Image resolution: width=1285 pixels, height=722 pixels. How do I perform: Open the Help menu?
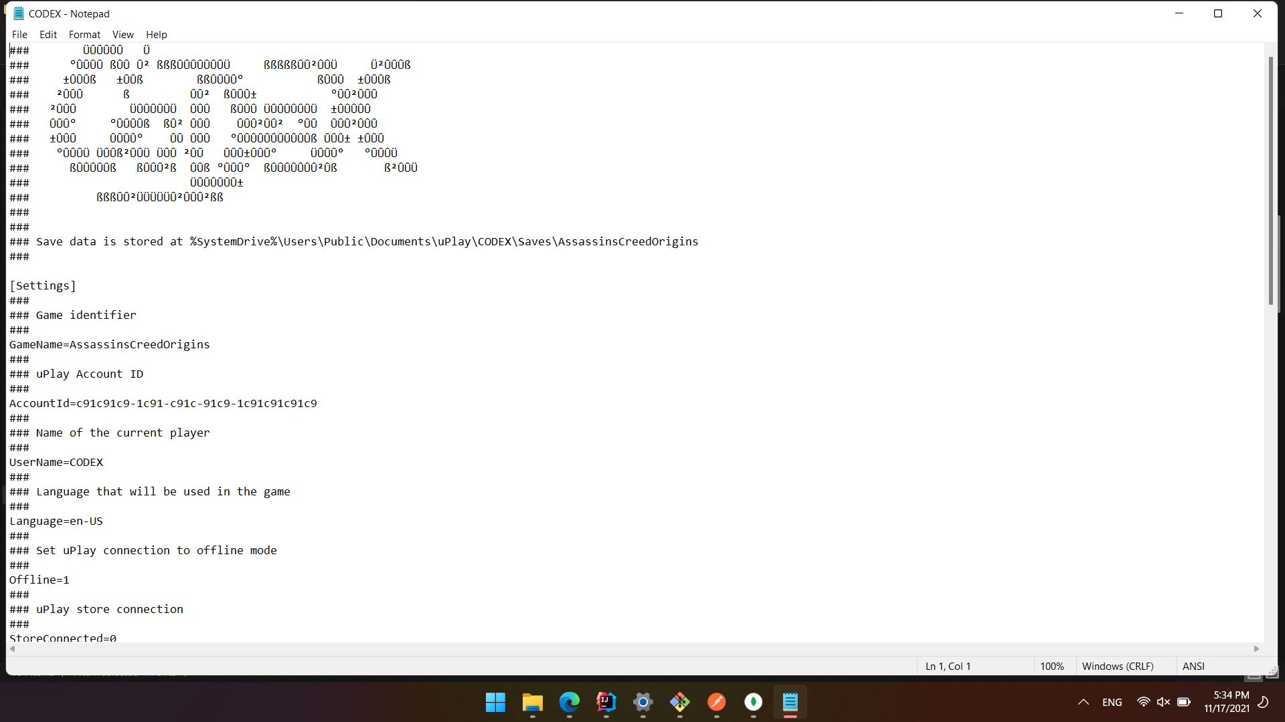tap(156, 35)
